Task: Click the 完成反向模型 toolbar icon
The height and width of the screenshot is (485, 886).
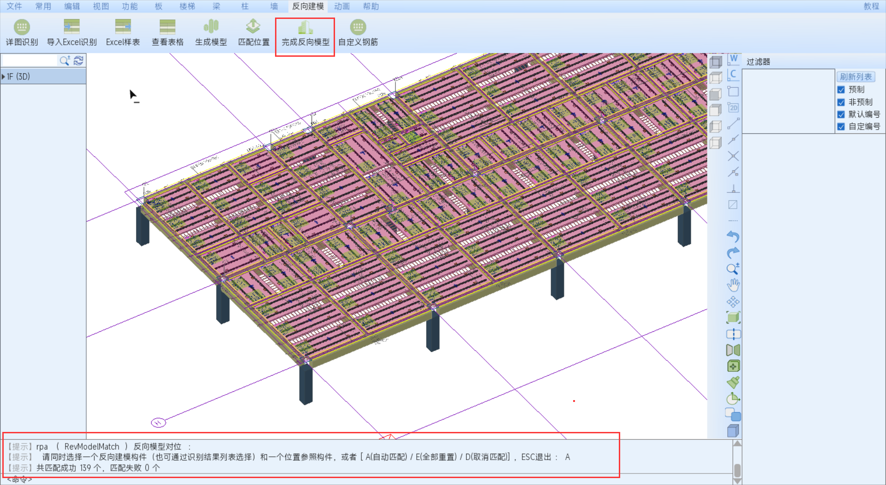Action: pyautogui.click(x=305, y=28)
